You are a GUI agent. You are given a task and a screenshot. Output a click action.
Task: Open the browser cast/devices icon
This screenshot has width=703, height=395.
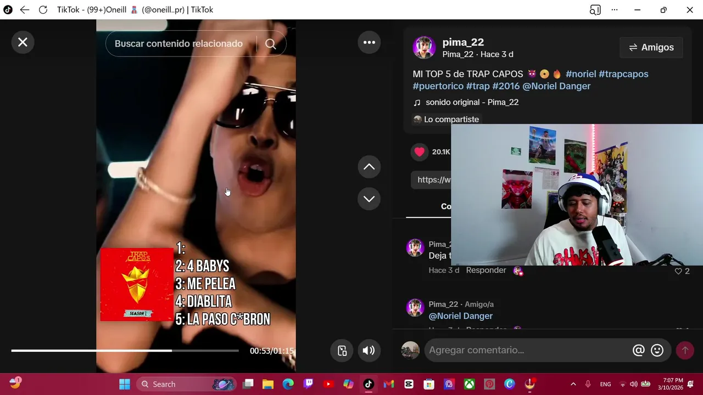[x=595, y=10]
